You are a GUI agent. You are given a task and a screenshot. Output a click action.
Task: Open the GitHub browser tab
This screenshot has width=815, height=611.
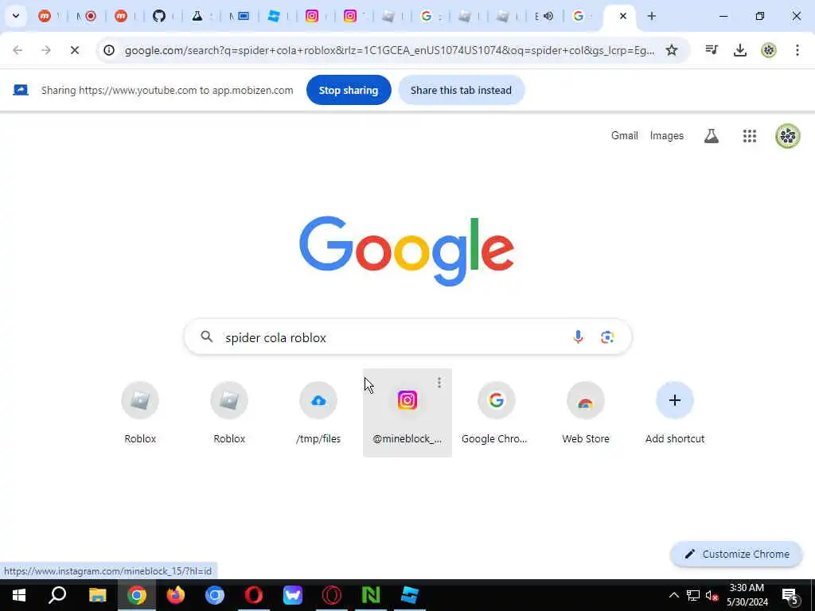coord(159,16)
